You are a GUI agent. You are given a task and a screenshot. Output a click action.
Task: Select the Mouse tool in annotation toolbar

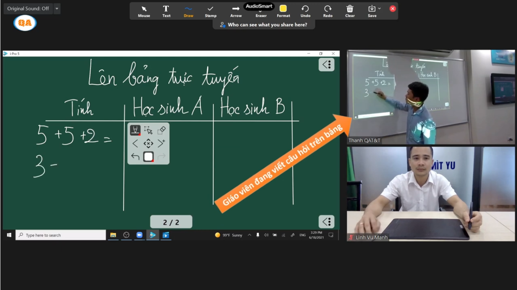click(144, 11)
